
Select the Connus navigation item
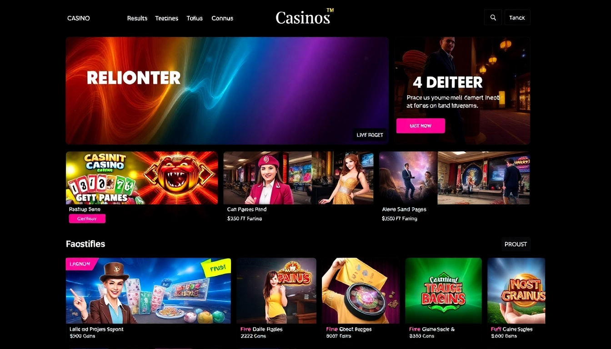222,18
